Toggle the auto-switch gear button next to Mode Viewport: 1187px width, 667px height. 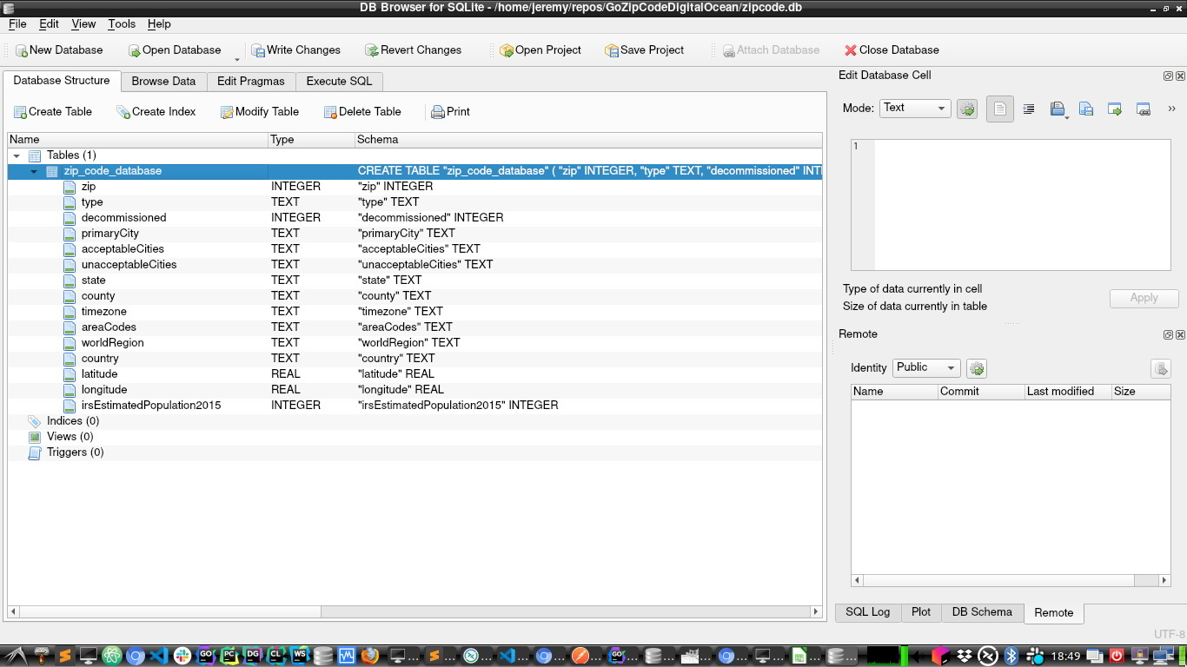(967, 109)
